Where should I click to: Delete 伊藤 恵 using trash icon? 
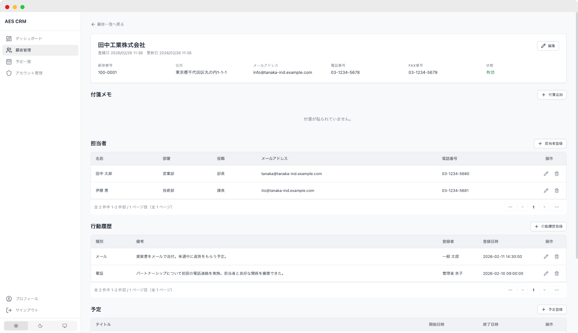click(556, 190)
